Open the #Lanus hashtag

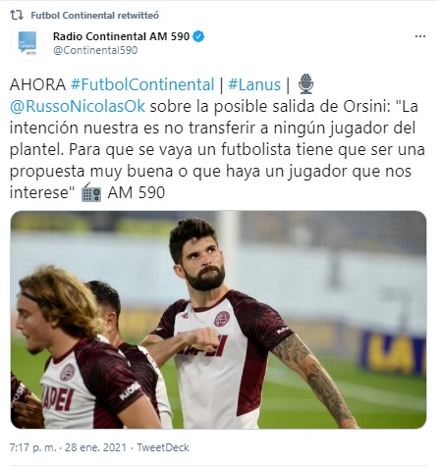[254, 84]
